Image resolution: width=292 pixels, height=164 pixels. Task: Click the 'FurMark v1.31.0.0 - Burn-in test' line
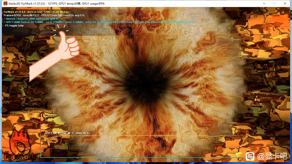(36, 12)
